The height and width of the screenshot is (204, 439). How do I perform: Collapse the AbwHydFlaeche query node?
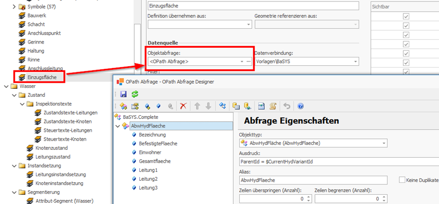point(118,126)
